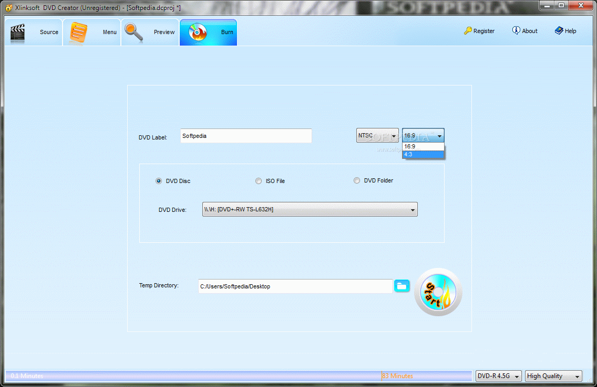Click the disc capacity usage bar
The width and height of the screenshot is (597, 387).
[x=239, y=376]
